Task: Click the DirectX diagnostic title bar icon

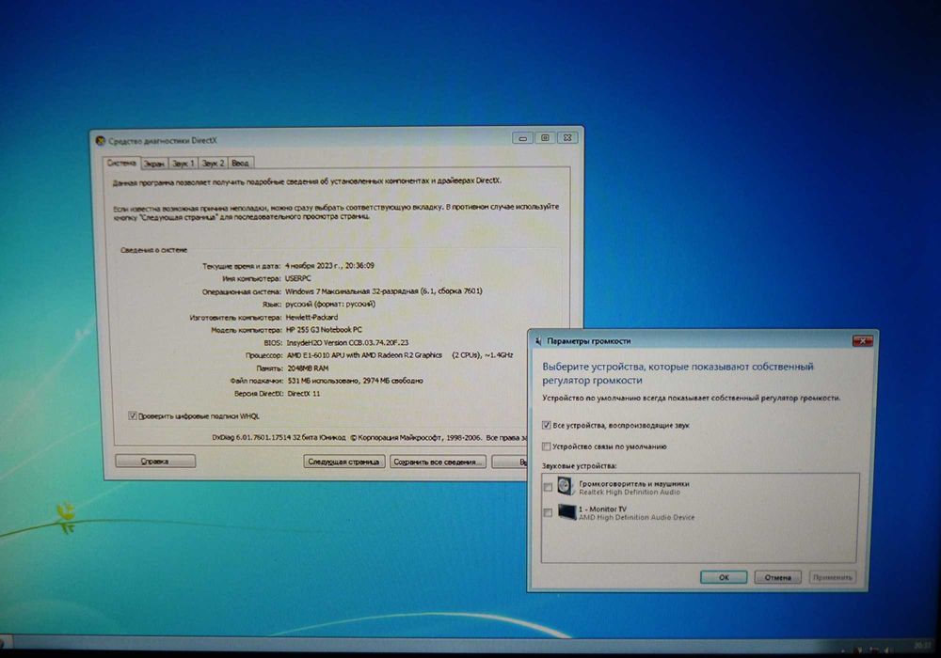Action: [x=101, y=141]
